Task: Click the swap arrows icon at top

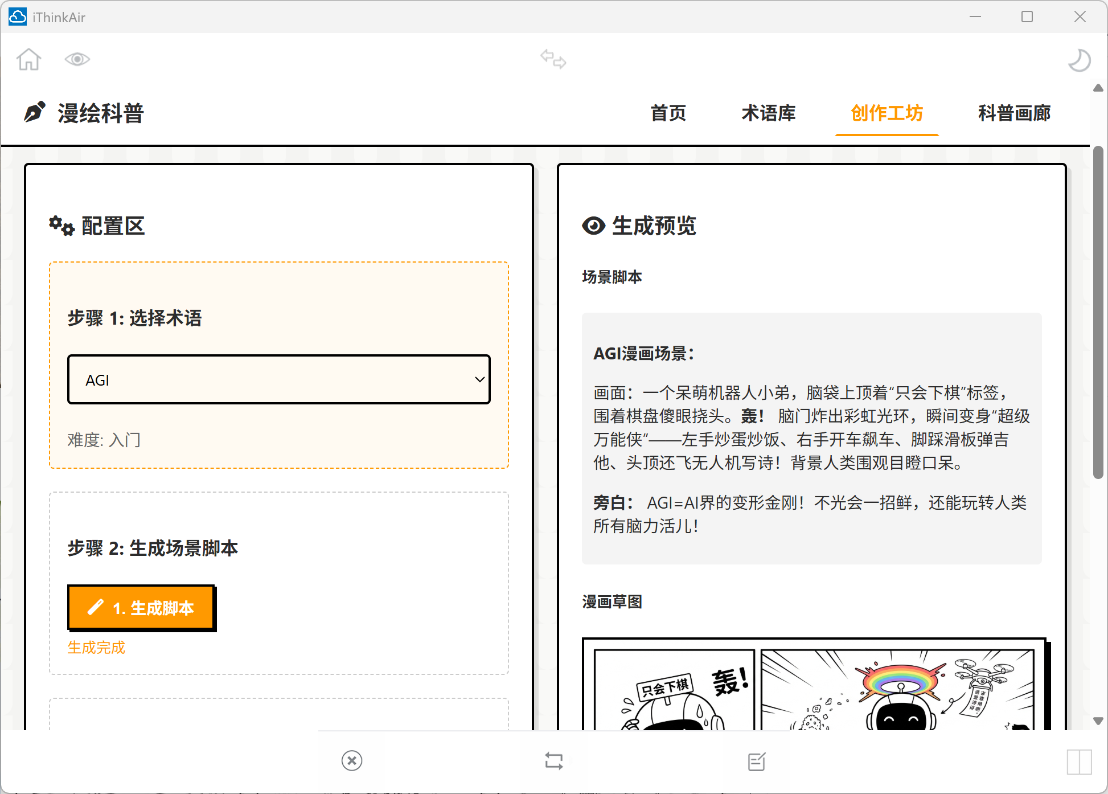Action: pos(553,59)
